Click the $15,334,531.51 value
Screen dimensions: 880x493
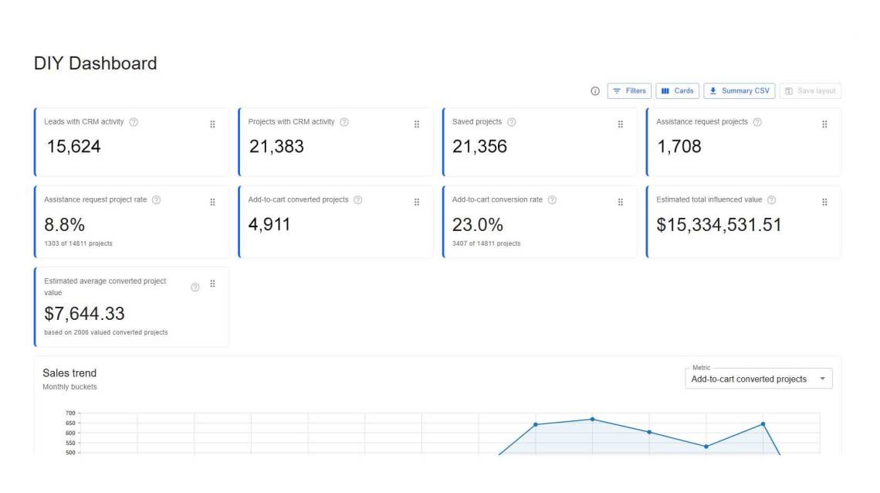click(719, 225)
